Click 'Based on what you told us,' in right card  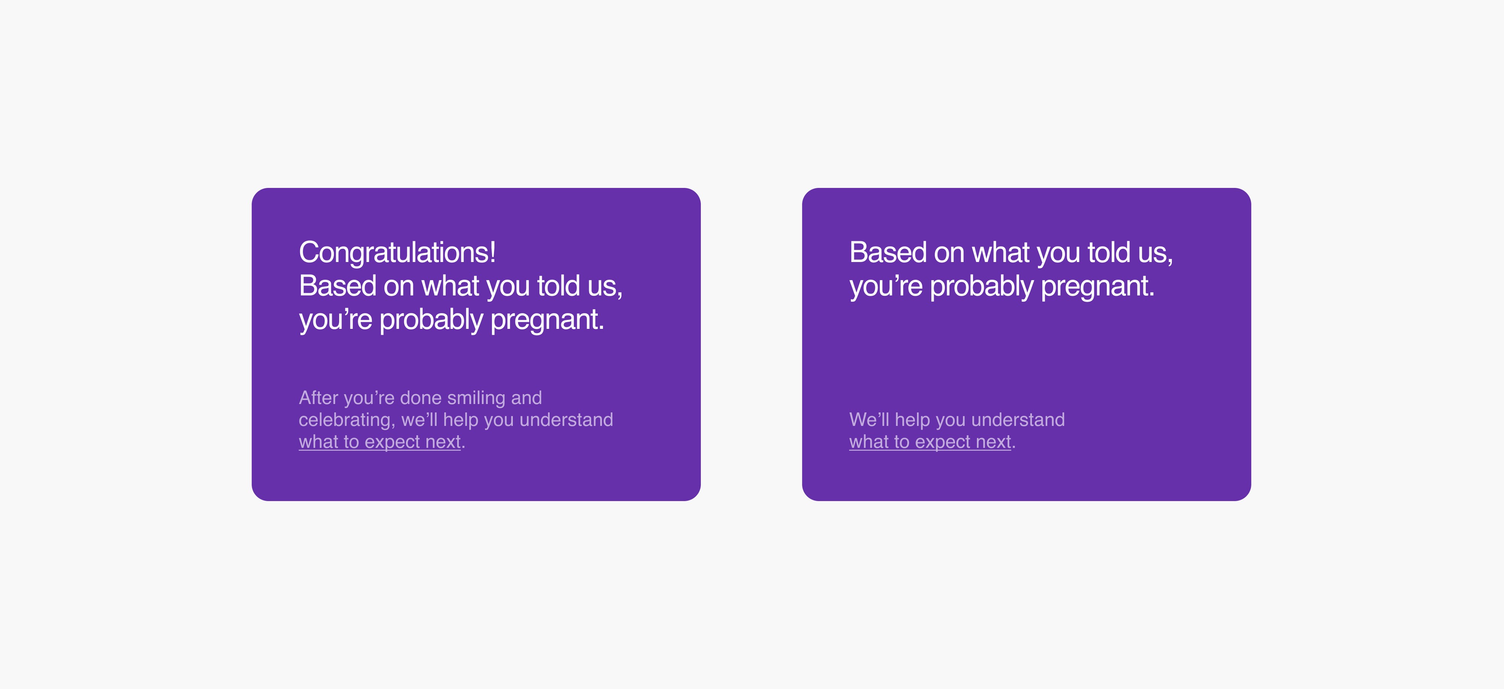(1011, 252)
